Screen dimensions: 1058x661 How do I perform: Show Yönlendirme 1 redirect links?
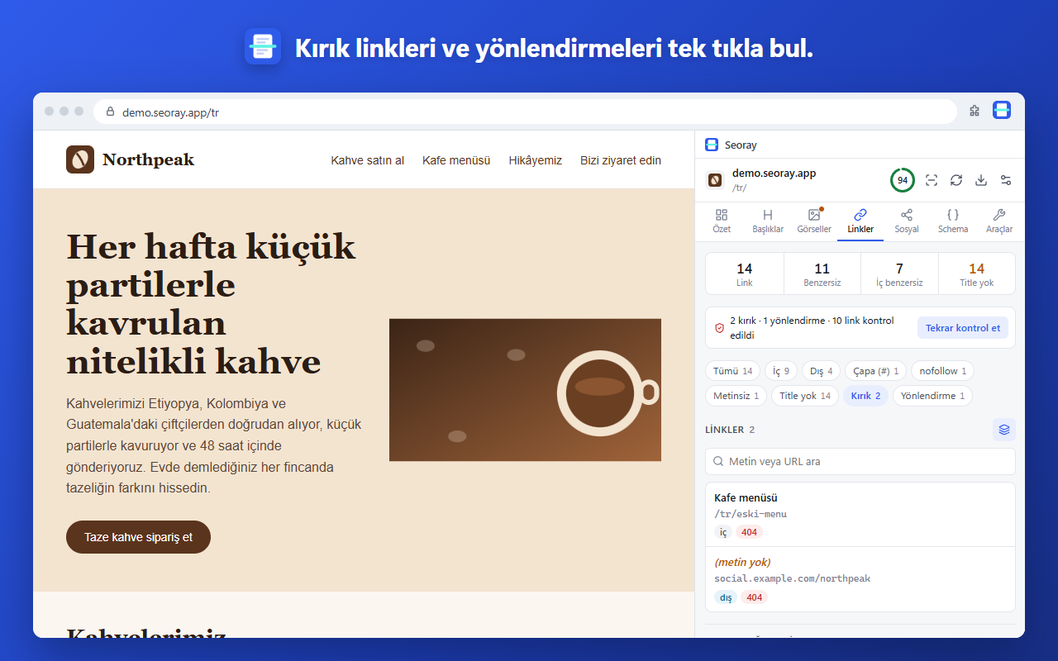coord(932,396)
